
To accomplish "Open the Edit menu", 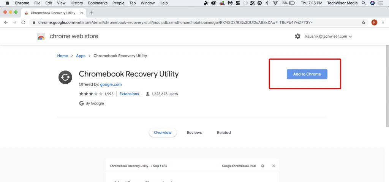I will pyautogui.click(x=49, y=3).
